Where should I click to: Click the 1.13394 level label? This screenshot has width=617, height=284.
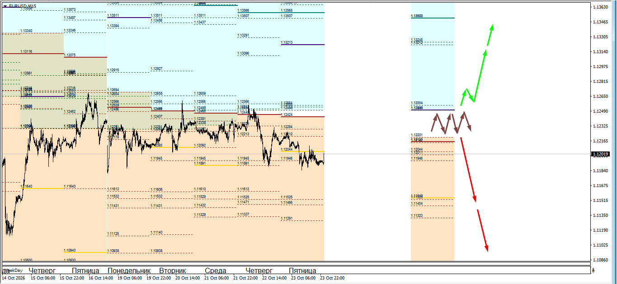(x=113, y=26)
